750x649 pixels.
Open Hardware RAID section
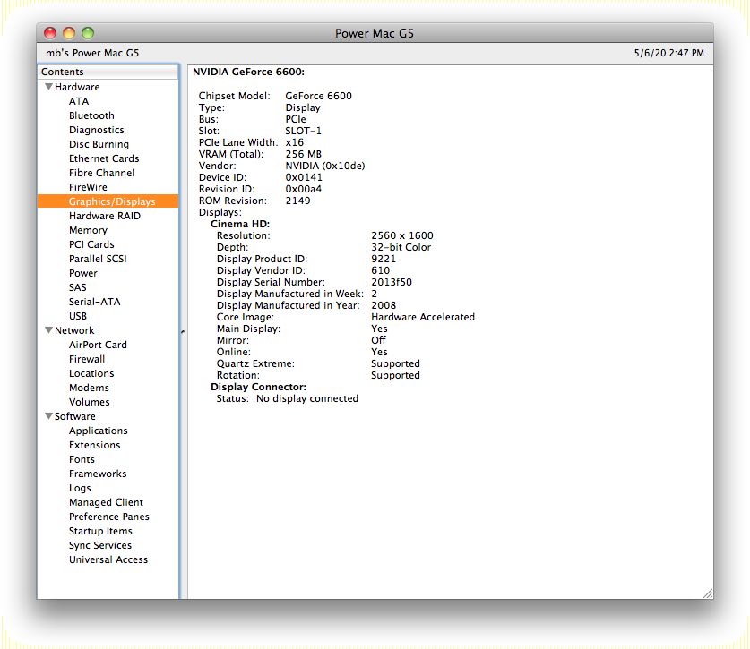pos(104,216)
